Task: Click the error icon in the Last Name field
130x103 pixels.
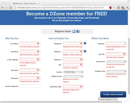Action: click(x=38, y=51)
